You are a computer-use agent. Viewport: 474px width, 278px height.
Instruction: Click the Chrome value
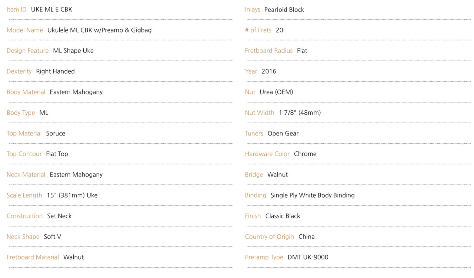305,154
